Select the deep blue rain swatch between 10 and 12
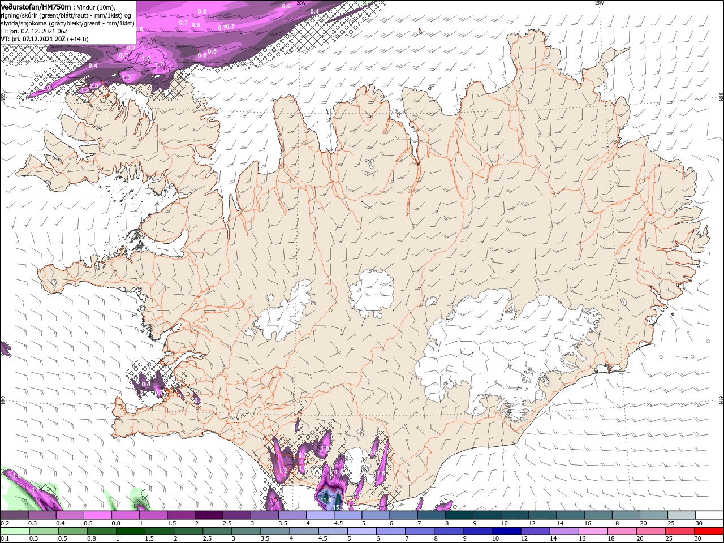724x543 pixels. point(507,531)
